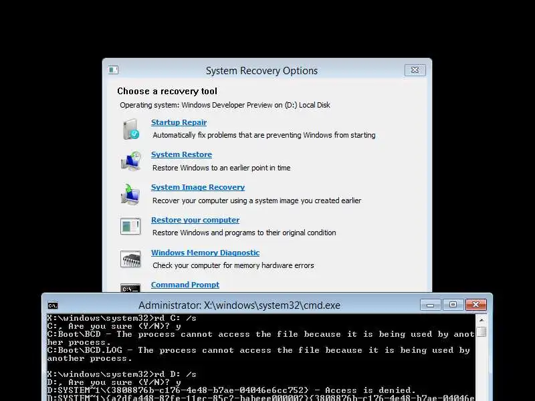This screenshot has height=401, width=535.
Task: Click 'Recover your computer using a system image' text
Action: 257,200
